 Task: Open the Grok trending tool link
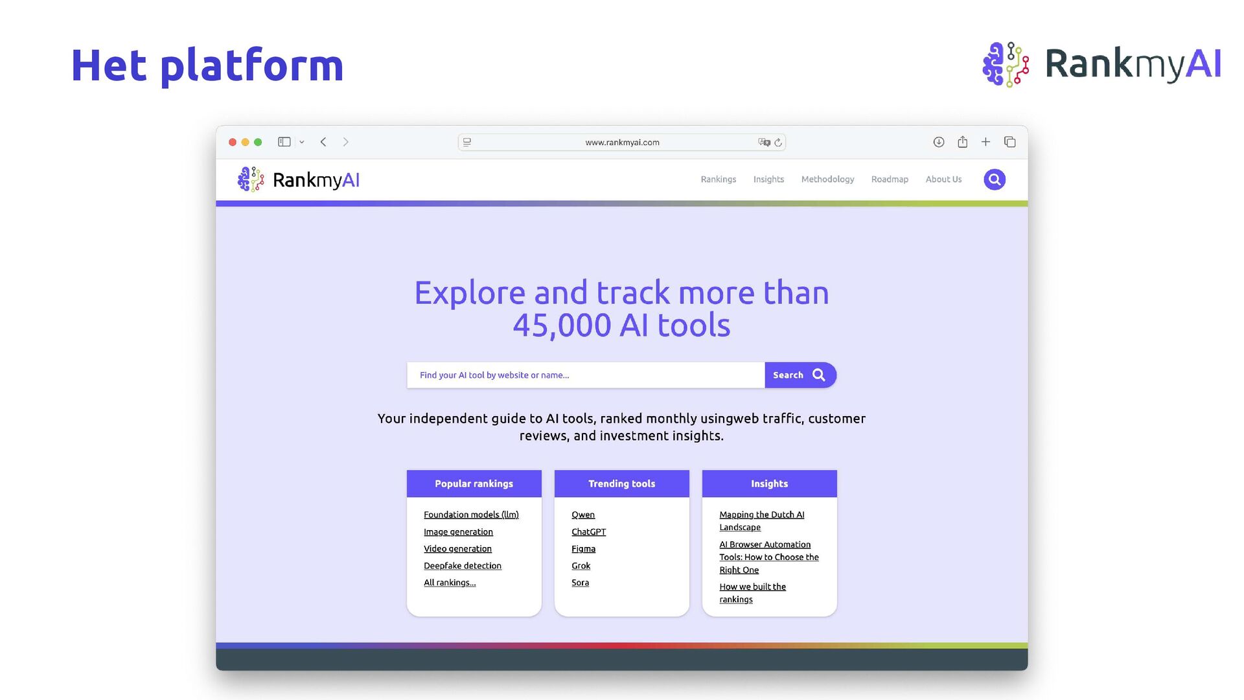[x=581, y=566]
